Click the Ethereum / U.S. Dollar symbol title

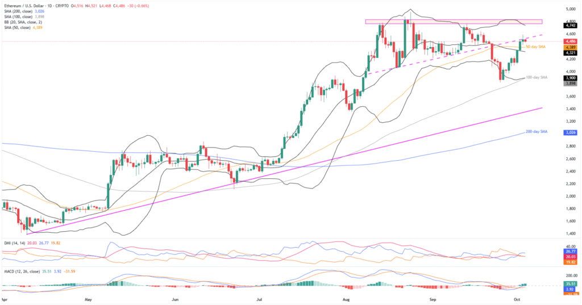[x=34, y=3]
